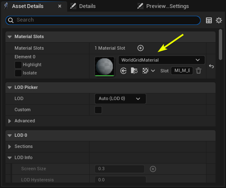Click the material sphere thumbnail
Image resolution: width=226 pixels, height=188 pixels.
[104, 66]
